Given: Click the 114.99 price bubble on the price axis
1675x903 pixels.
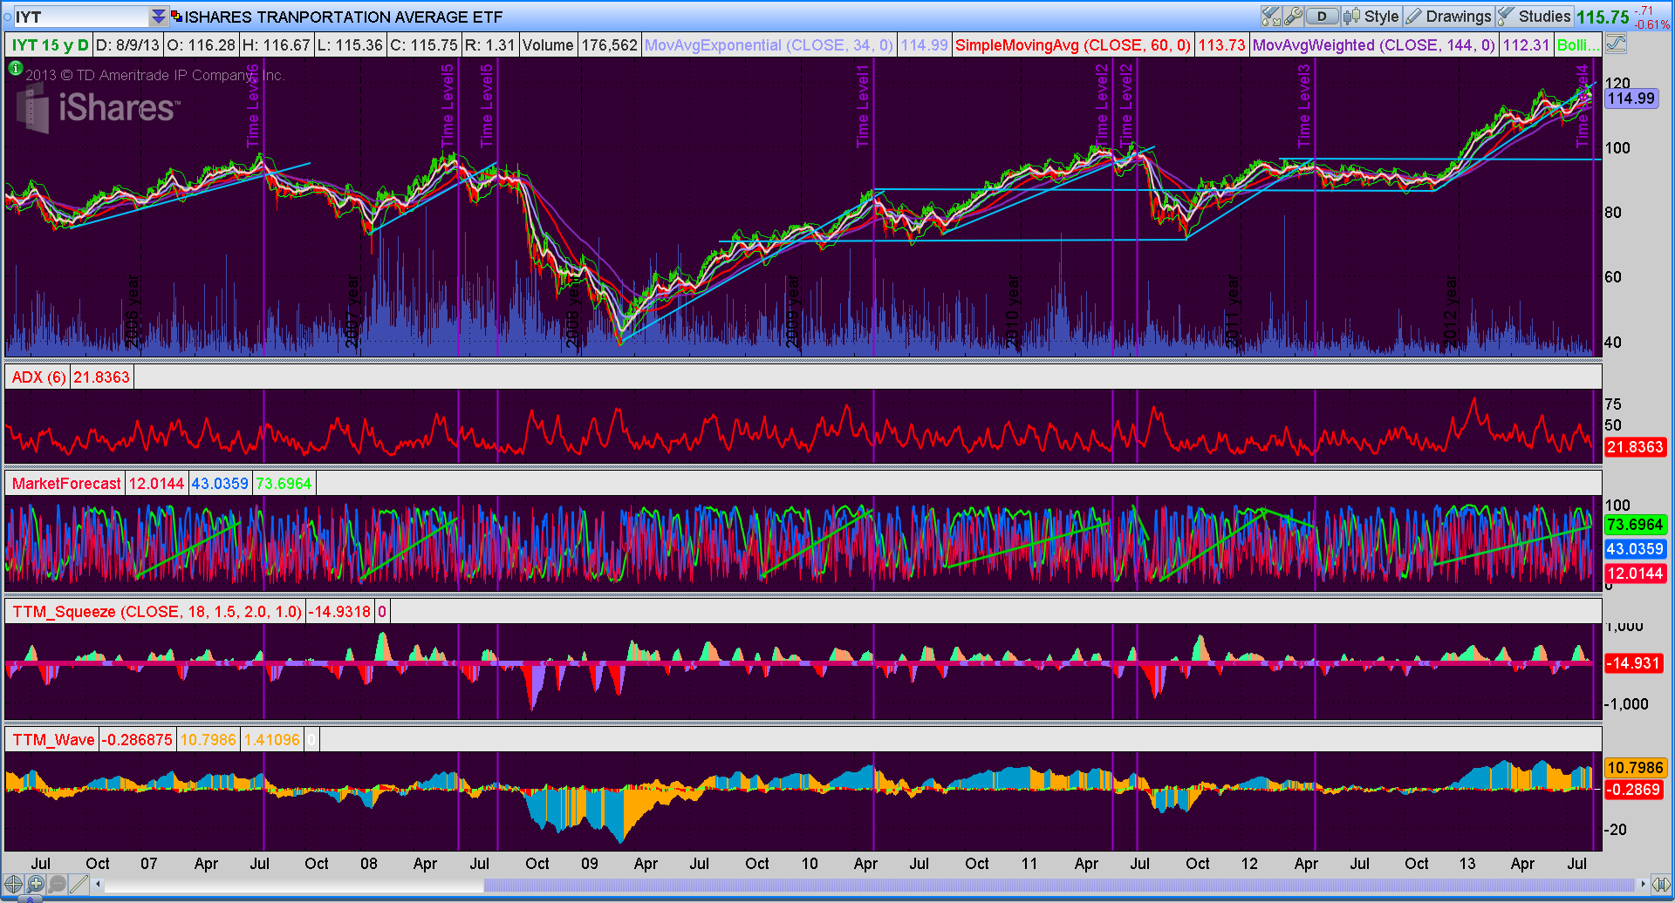Looking at the screenshot, I should tap(1631, 98).
